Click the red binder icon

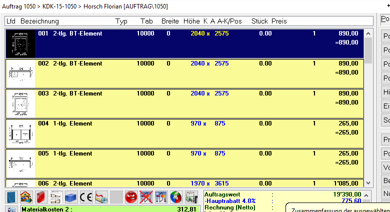tap(41, 197)
